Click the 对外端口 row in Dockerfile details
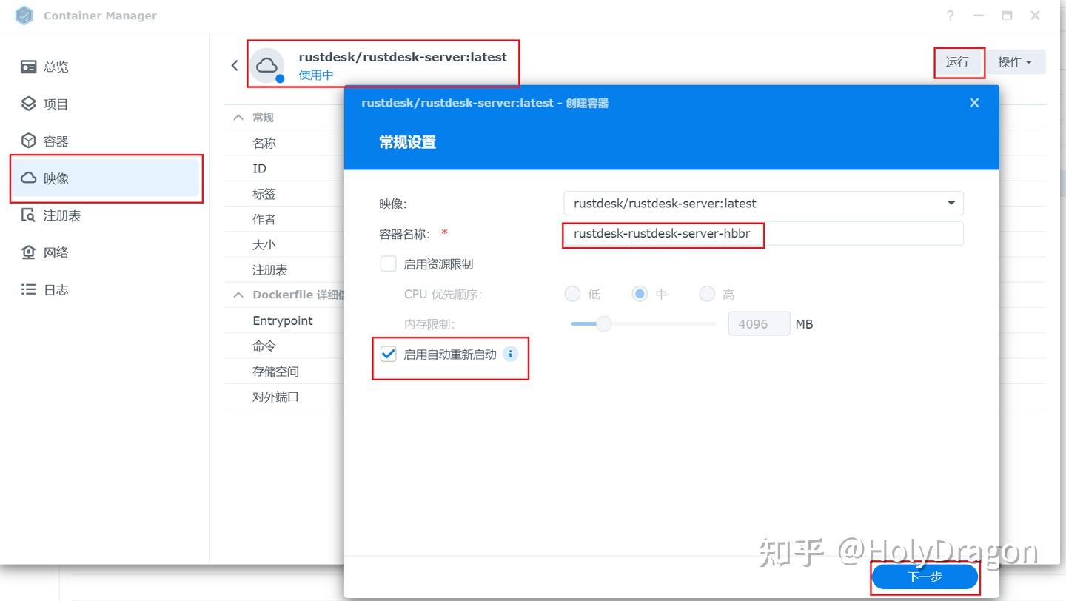Screen dimensions: 1066x601 [x=284, y=397]
